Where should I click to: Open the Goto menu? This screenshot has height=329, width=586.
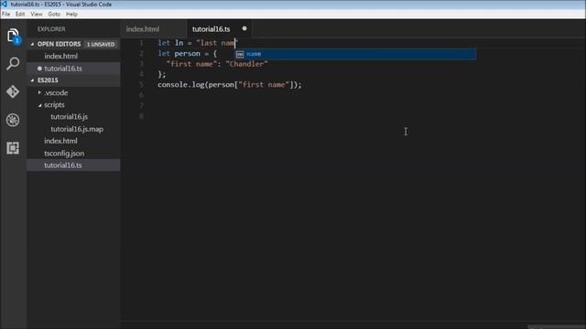tap(54, 15)
